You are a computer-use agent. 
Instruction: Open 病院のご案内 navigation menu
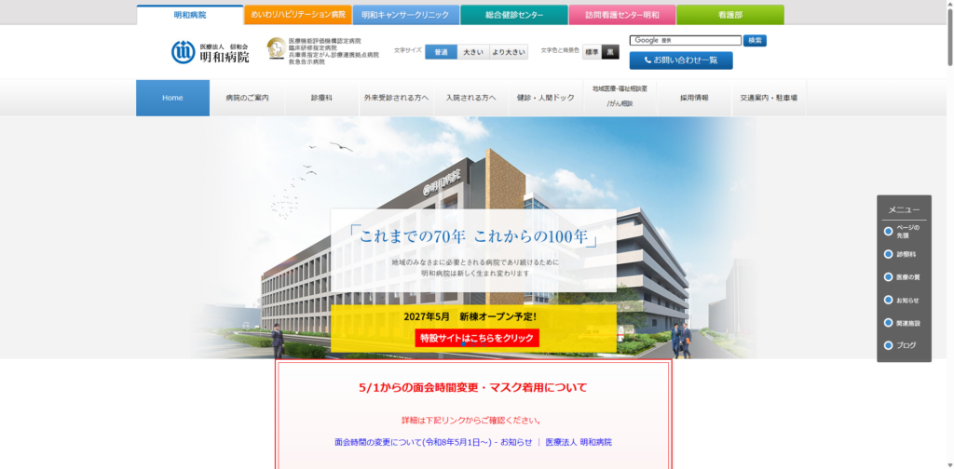coord(247,98)
